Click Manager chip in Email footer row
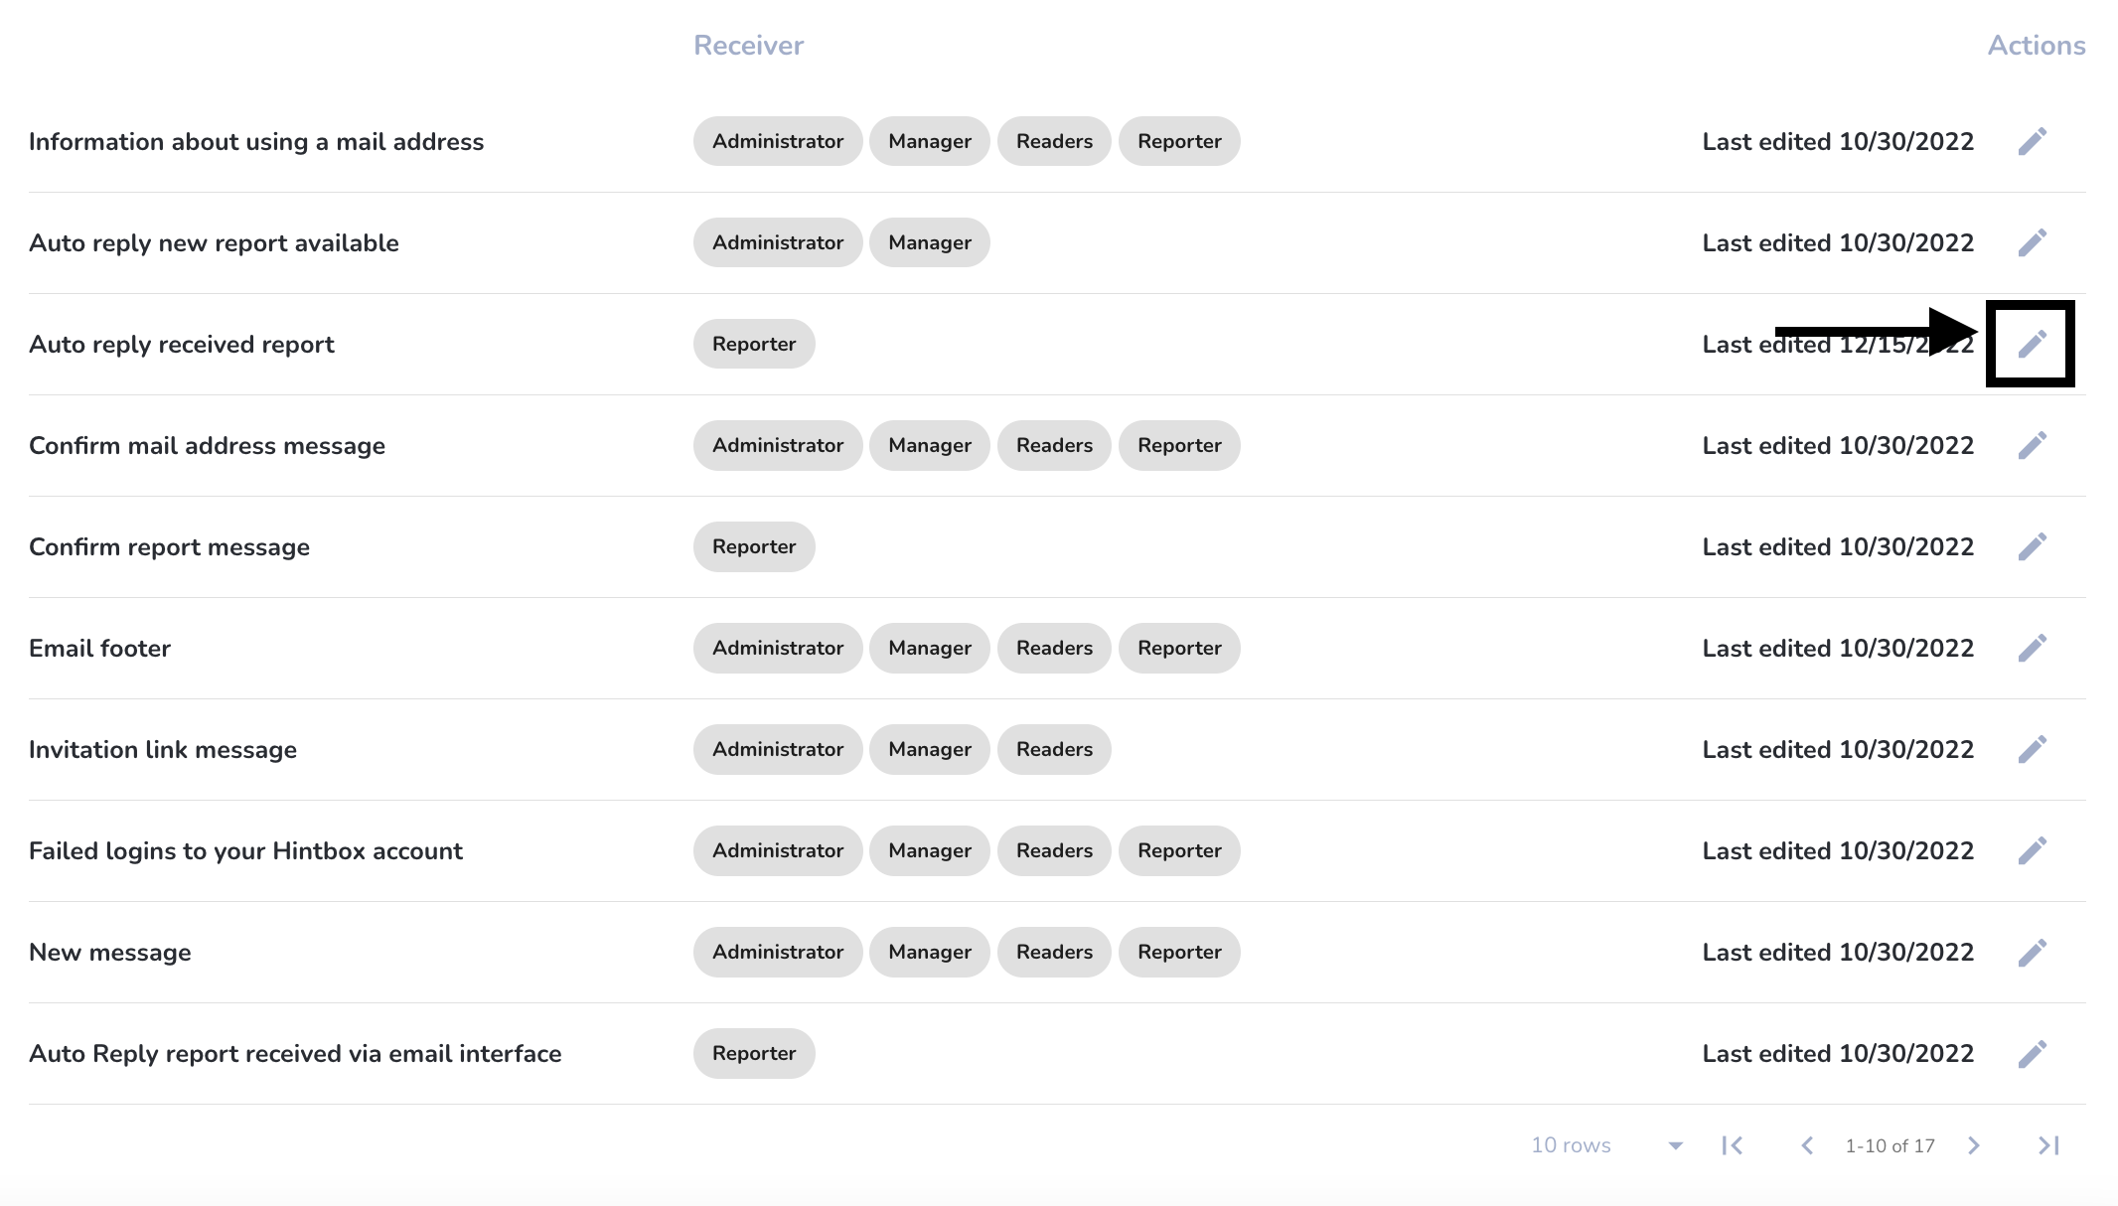This screenshot has width=2118, height=1206. click(930, 648)
